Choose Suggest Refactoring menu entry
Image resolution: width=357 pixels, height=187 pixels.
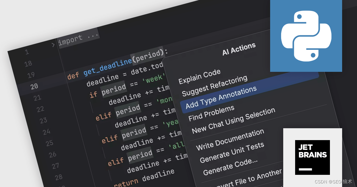[x=215, y=86]
